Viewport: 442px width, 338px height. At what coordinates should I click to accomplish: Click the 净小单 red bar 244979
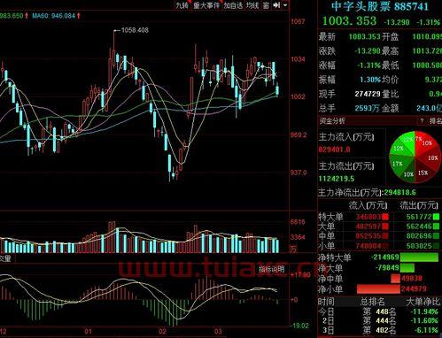378,288
